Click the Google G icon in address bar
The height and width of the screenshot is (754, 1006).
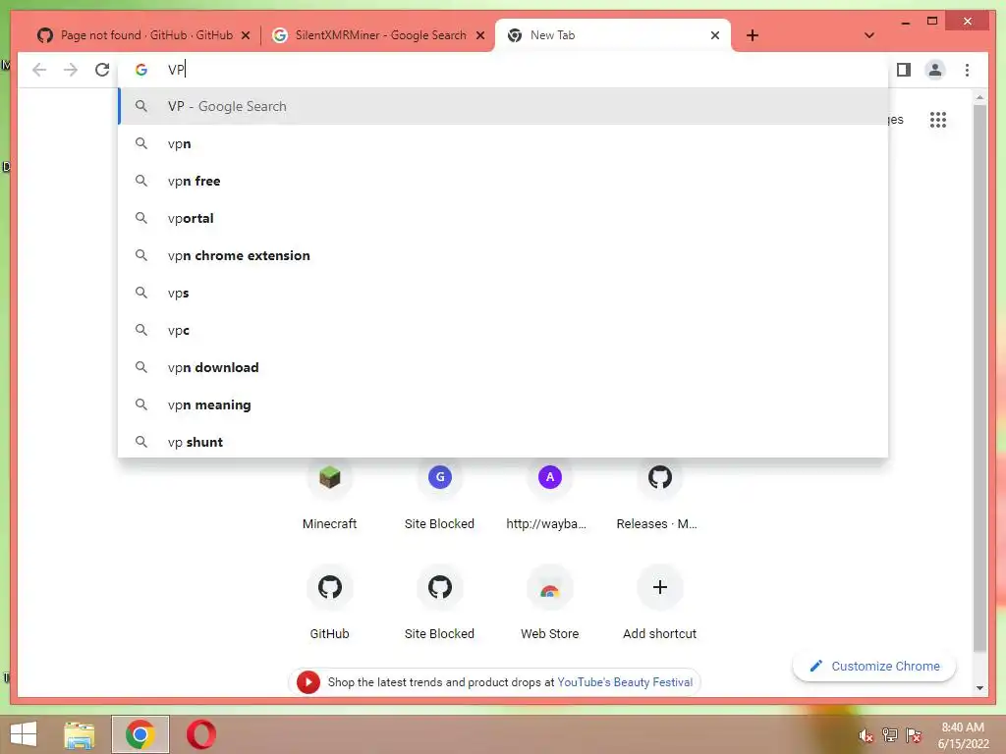coord(141,70)
